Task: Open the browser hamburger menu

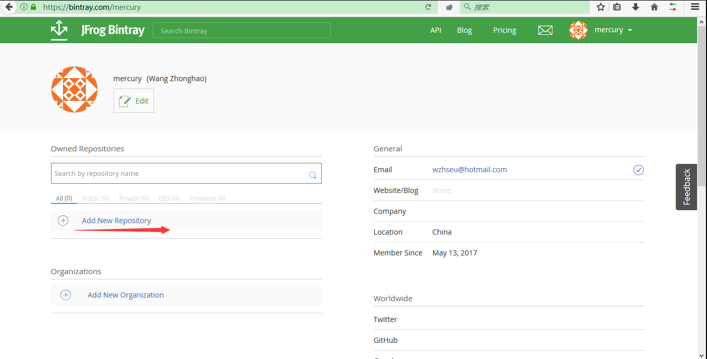Action: click(695, 7)
